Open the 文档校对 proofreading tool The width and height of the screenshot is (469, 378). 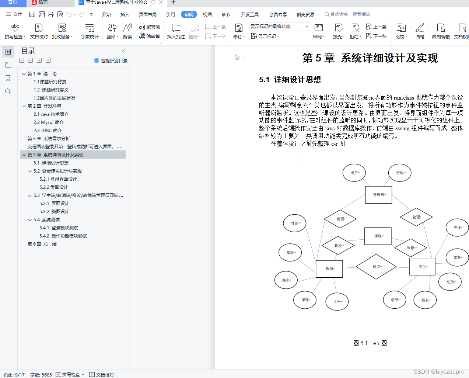point(39,31)
